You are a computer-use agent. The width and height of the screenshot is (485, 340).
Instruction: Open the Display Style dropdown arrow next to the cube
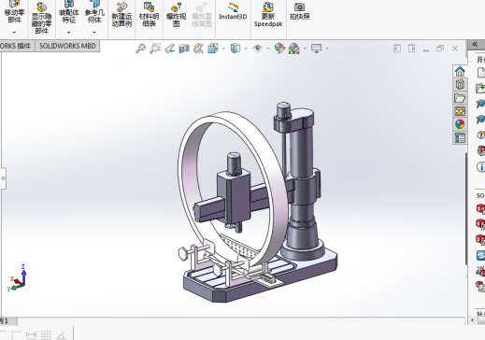[x=246, y=49]
